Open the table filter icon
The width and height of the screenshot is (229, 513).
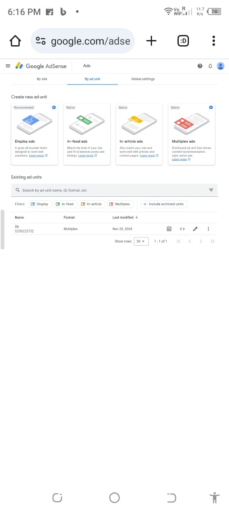coord(211,190)
